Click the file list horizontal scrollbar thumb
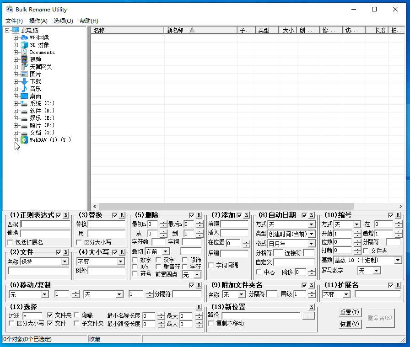Image resolution: width=410 pixels, height=347 pixels. (226, 207)
